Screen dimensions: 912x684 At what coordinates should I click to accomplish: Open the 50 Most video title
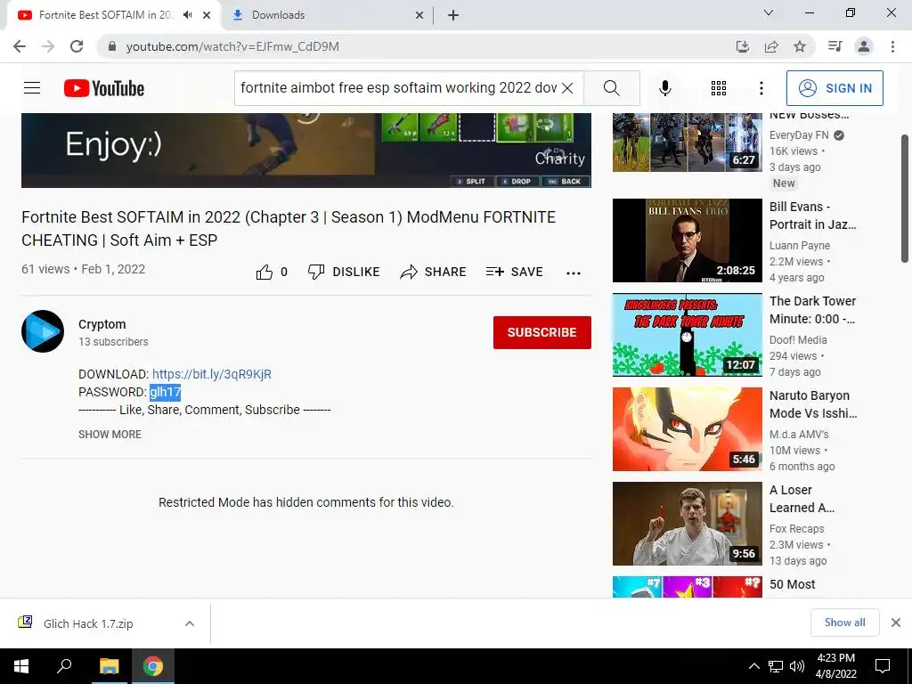[x=792, y=584]
